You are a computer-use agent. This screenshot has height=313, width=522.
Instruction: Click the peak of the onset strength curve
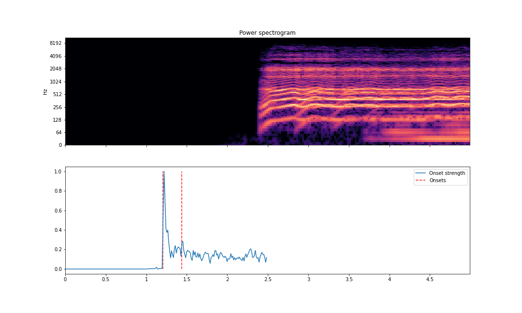click(x=164, y=171)
